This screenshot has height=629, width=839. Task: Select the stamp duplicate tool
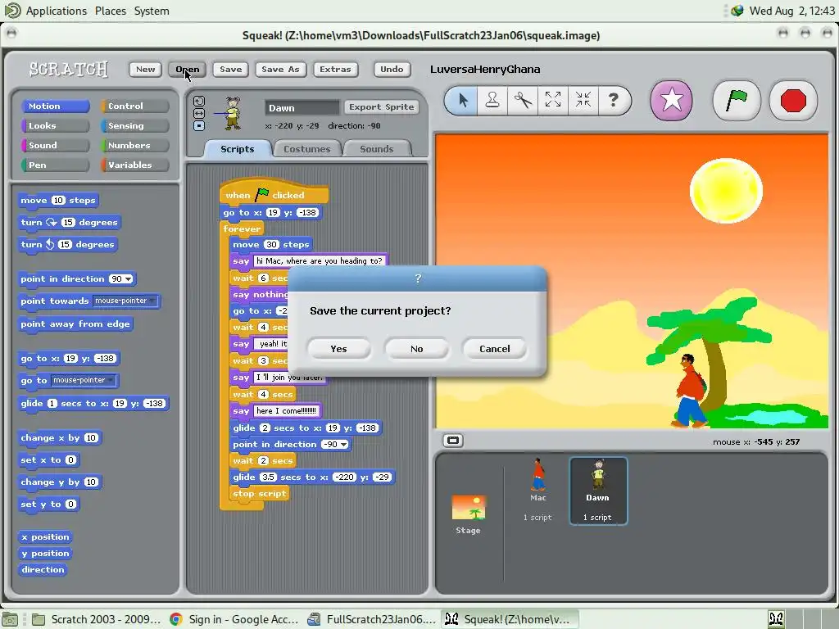tap(492, 100)
